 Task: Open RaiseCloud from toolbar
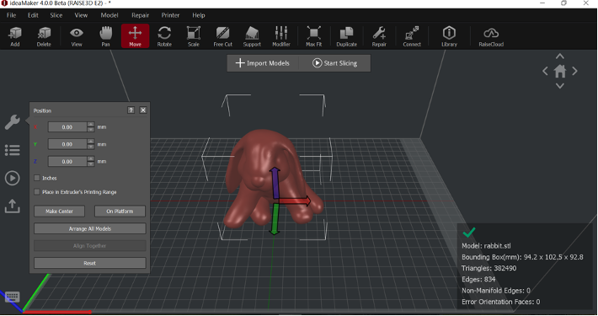coord(491,36)
